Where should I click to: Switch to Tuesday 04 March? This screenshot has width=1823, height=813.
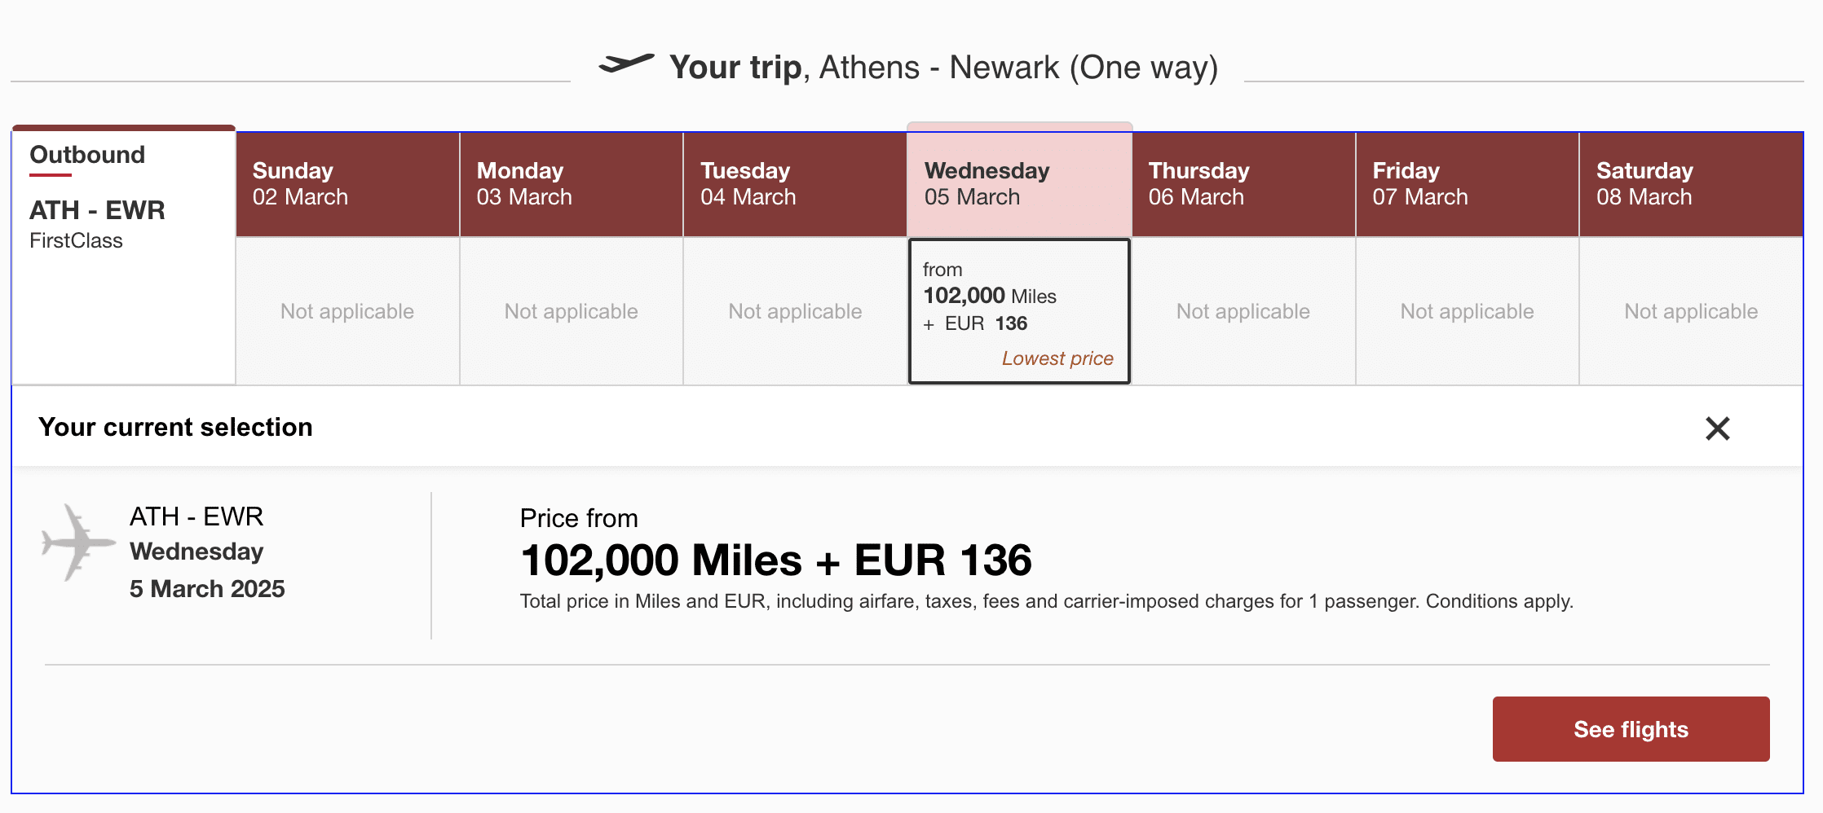coord(795,184)
